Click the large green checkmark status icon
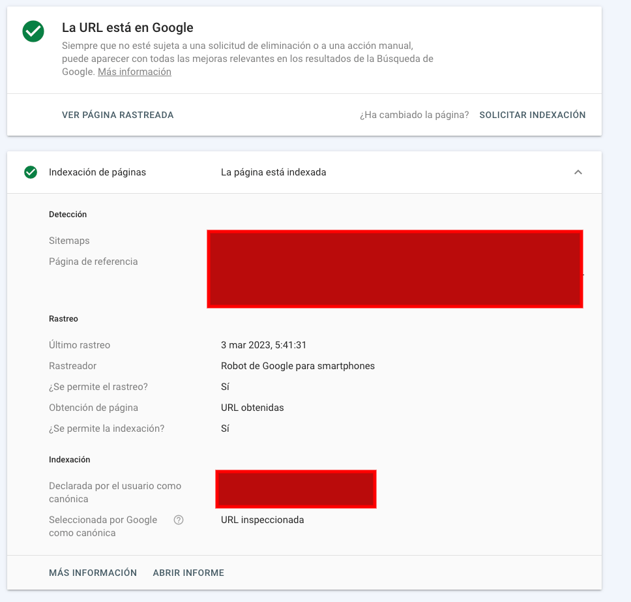 [x=33, y=31]
